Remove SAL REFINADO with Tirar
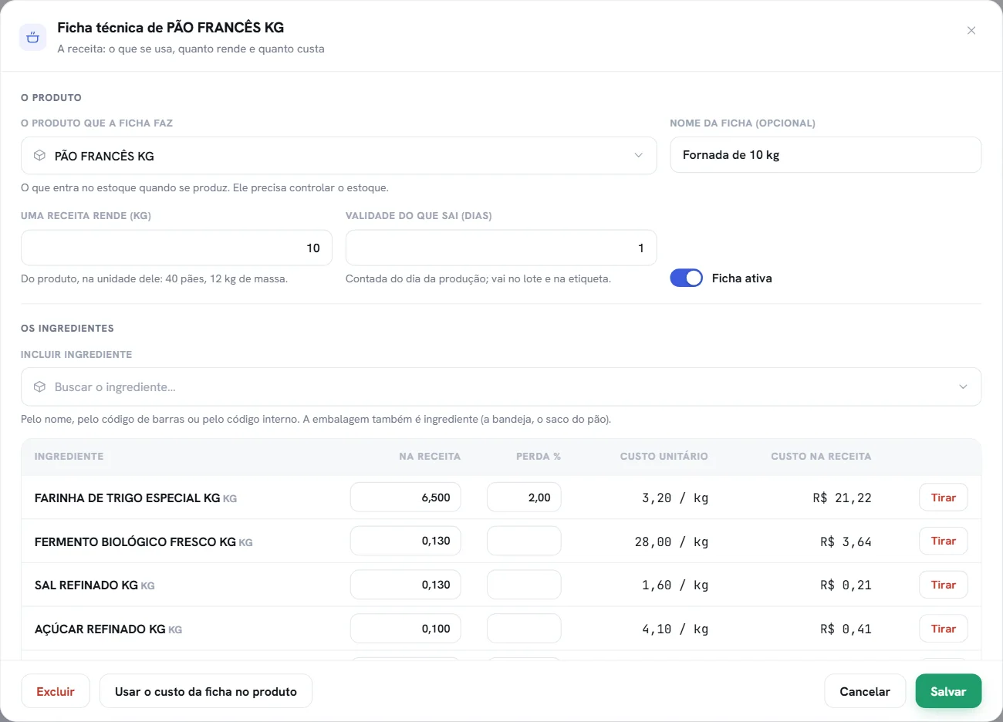This screenshot has width=1003, height=722. (x=944, y=585)
